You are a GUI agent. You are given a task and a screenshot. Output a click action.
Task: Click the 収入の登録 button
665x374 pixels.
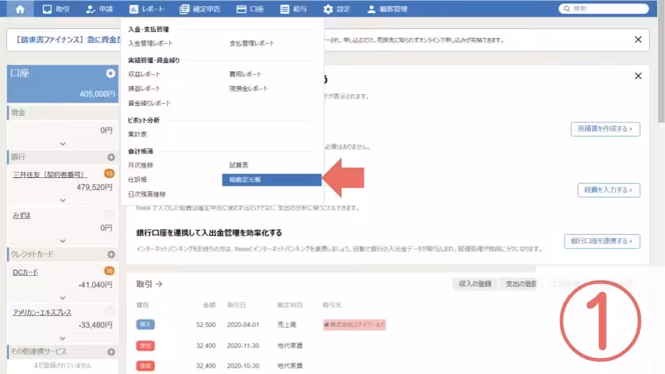click(475, 284)
